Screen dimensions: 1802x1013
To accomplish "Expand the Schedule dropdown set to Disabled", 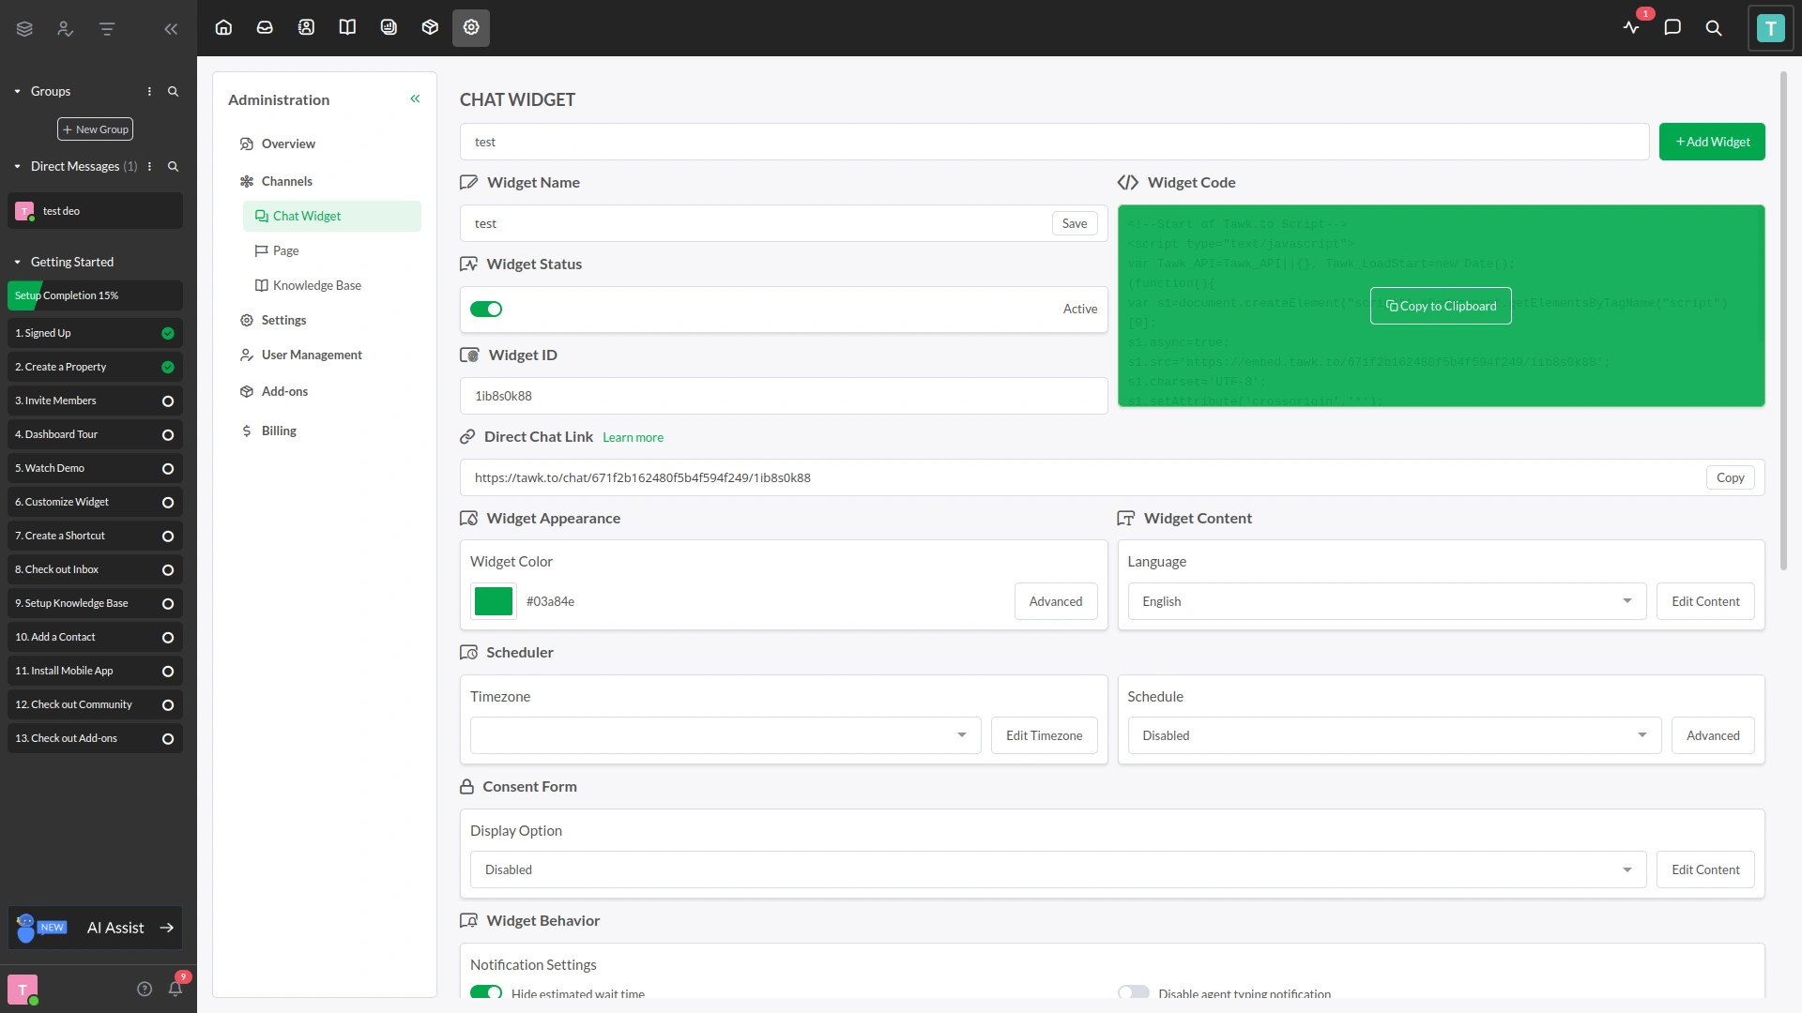I will pyautogui.click(x=1393, y=735).
